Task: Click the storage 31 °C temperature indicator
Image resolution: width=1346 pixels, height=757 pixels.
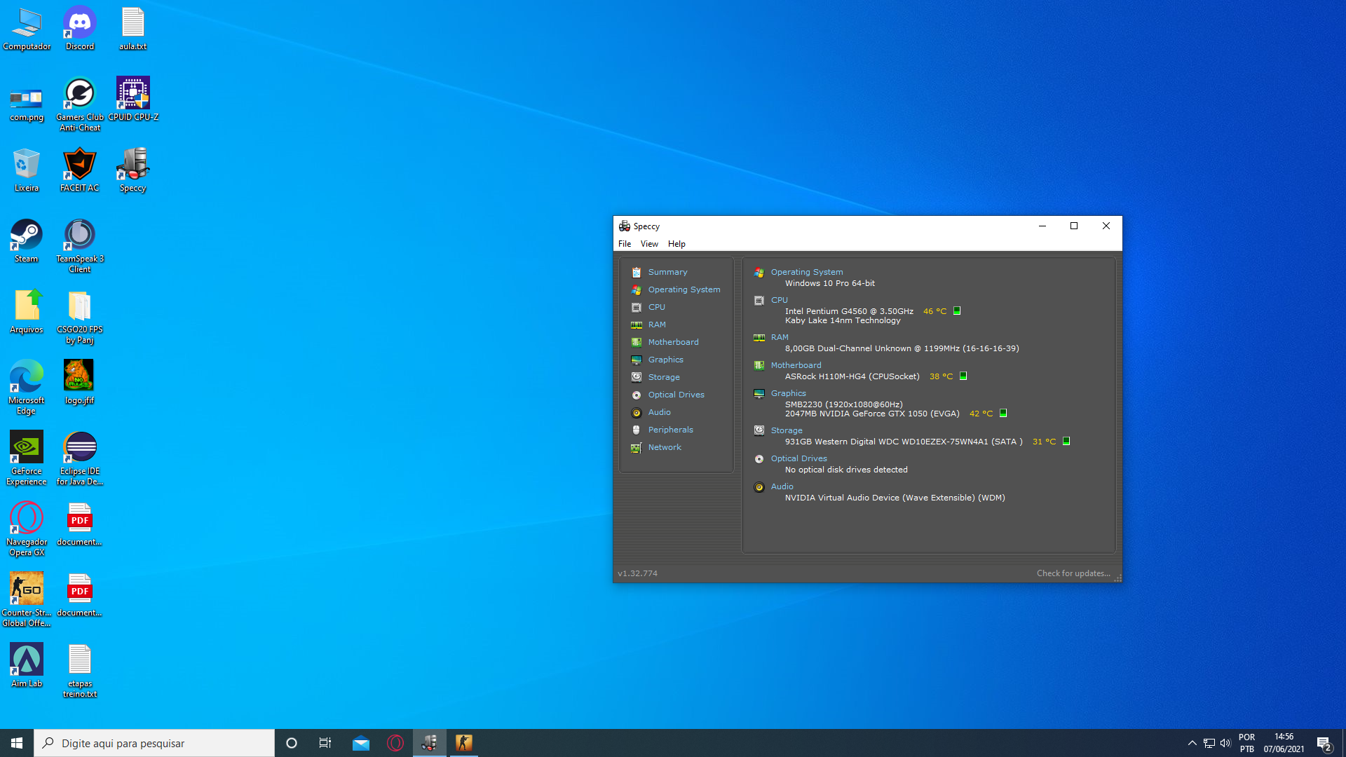Action: pyautogui.click(x=1066, y=442)
